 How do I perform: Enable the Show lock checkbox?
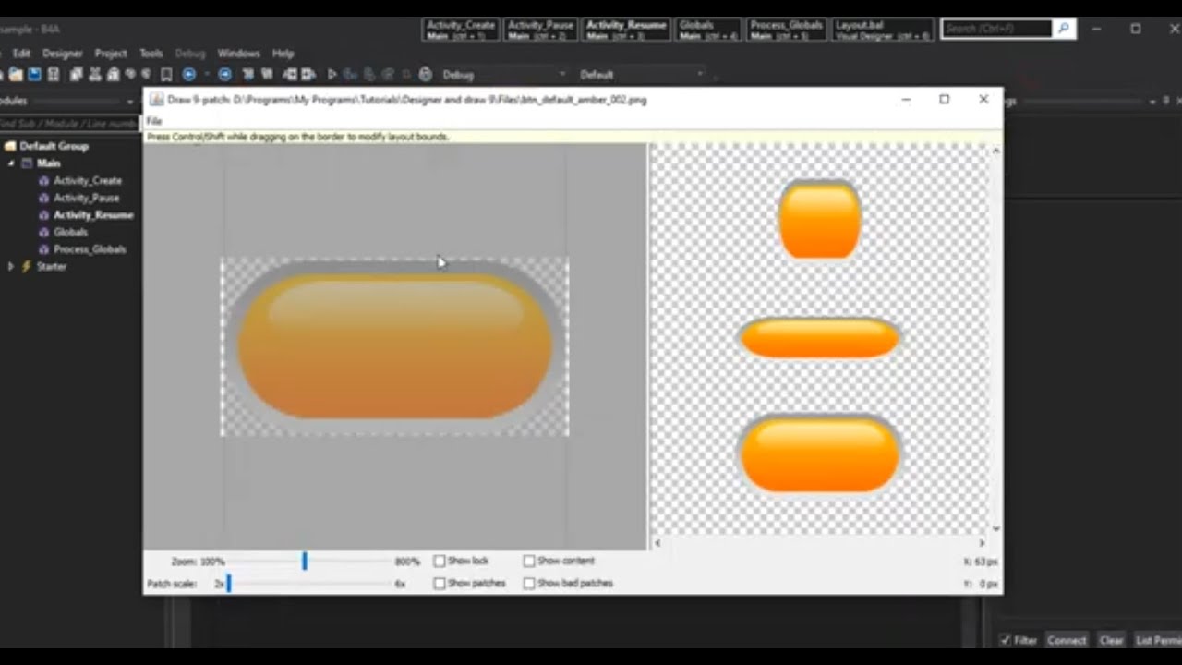(x=440, y=561)
